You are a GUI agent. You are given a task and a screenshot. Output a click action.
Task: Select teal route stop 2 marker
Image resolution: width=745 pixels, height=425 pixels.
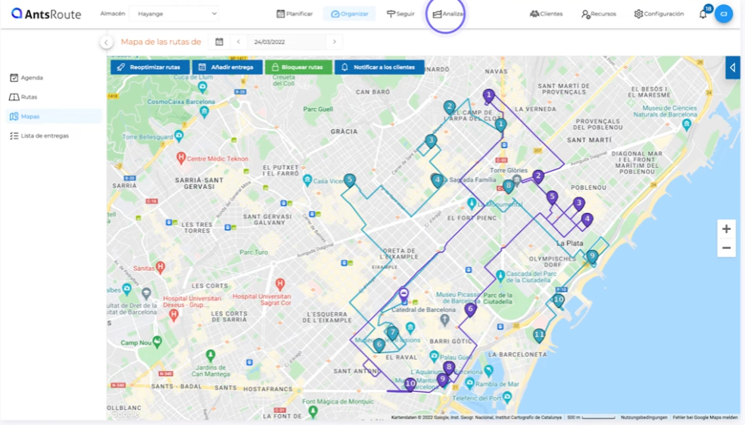449,107
